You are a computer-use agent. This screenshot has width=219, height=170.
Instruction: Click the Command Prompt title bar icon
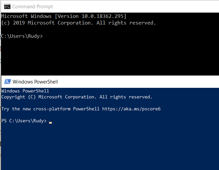[x=7, y=7]
